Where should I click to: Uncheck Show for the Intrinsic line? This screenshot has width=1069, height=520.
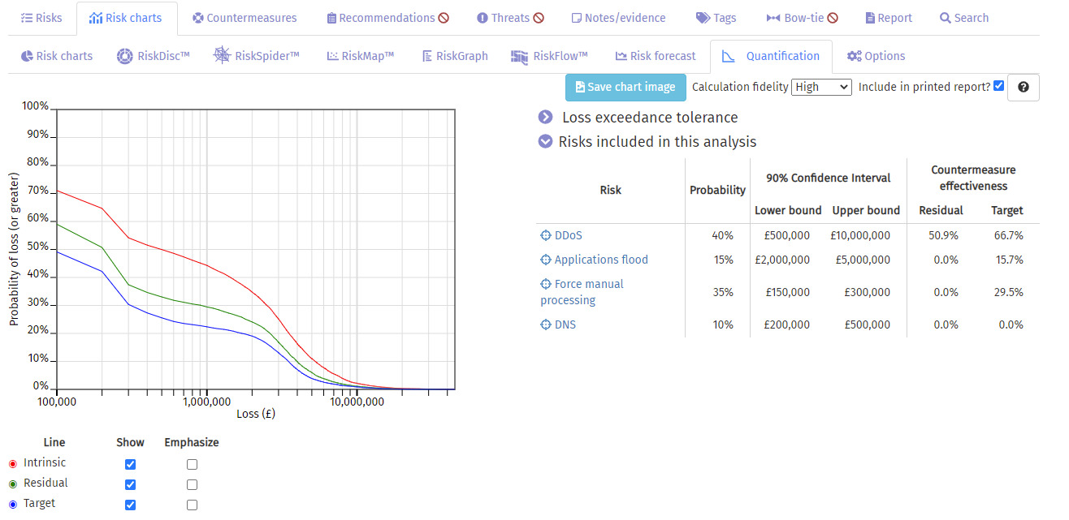130,464
